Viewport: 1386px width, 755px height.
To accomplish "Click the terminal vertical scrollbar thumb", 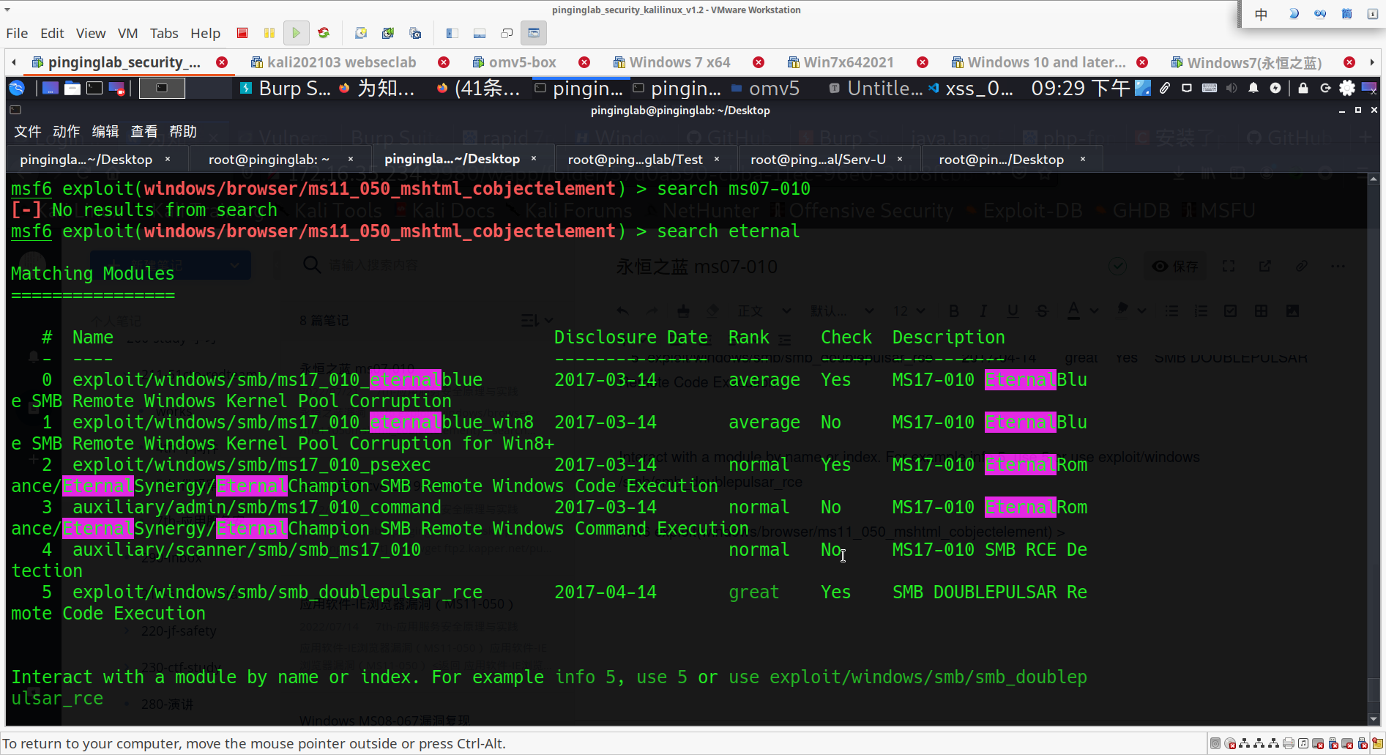I will (x=1374, y=691).
